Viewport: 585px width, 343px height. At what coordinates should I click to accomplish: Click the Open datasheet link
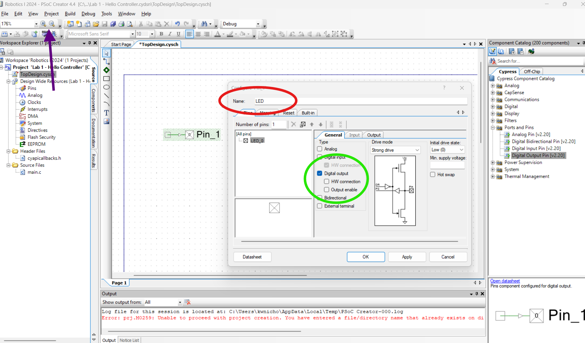pyautogui.click(x=505, y=281)
